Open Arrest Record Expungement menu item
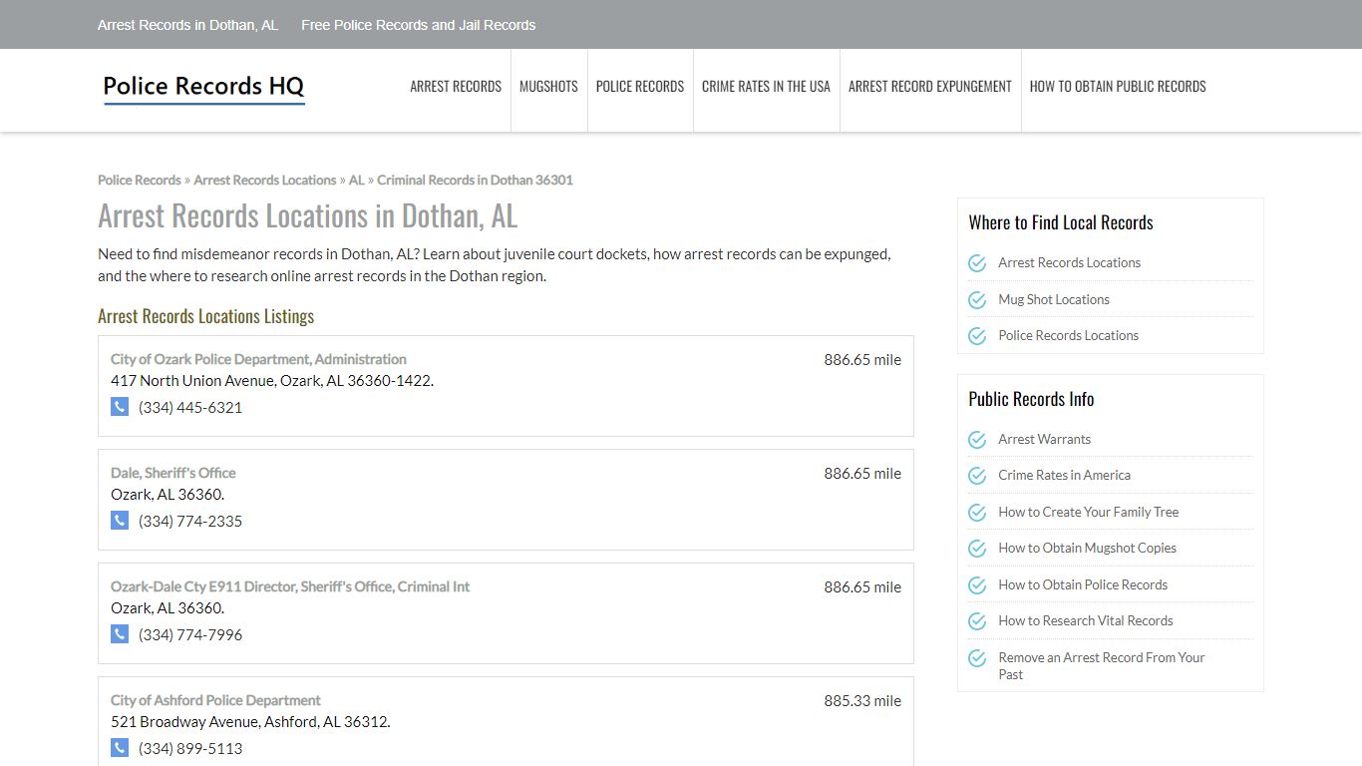This screenshot has width=1362, height=766. (x=930, y=87)
